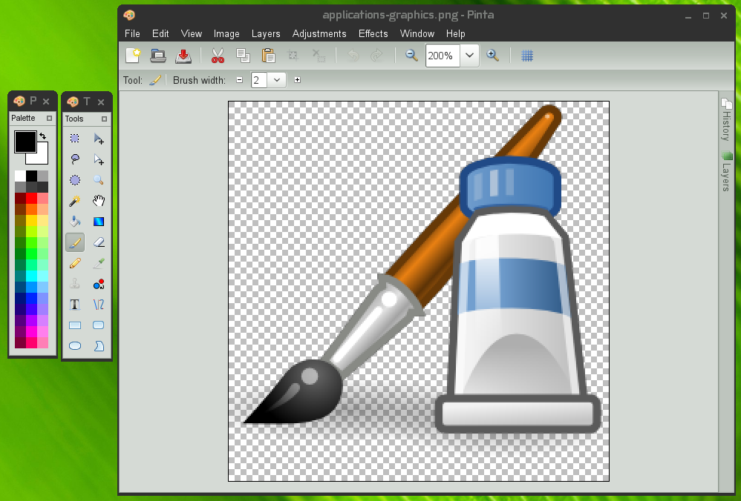Decrease brush width with minus button

pos(240,80)
